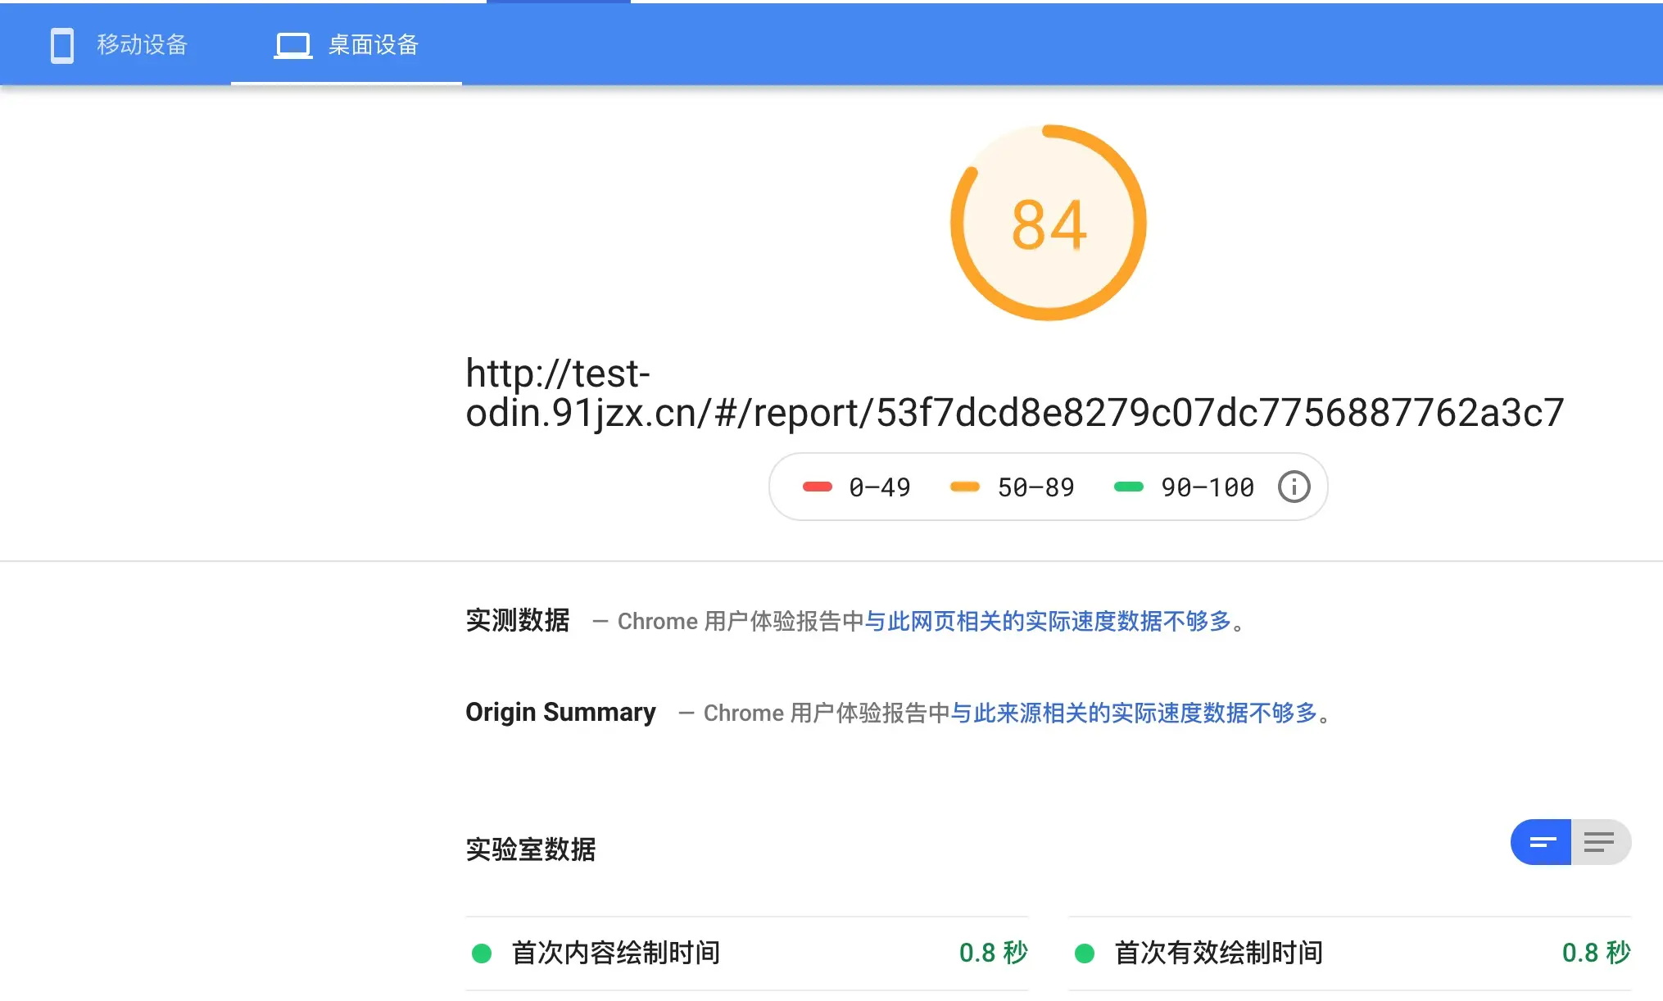Expand the 首次有效绘制时间 metric row
This screenshot has width=1663, height=1001.
[x=1218, y=953]
